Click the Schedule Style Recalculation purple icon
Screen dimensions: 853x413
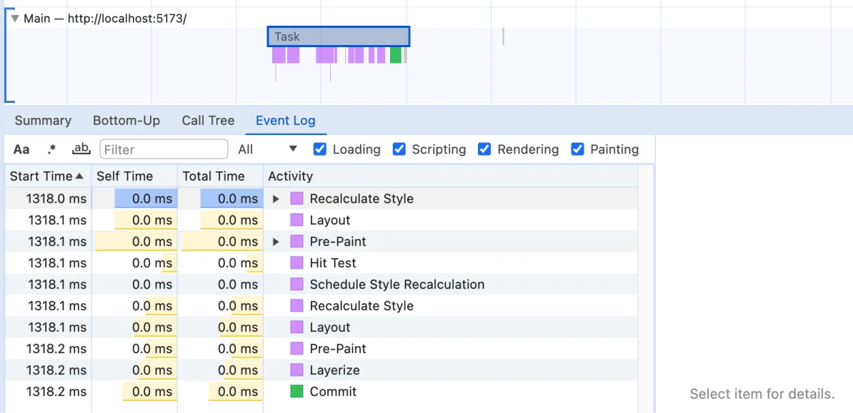[x=296, y=284]
